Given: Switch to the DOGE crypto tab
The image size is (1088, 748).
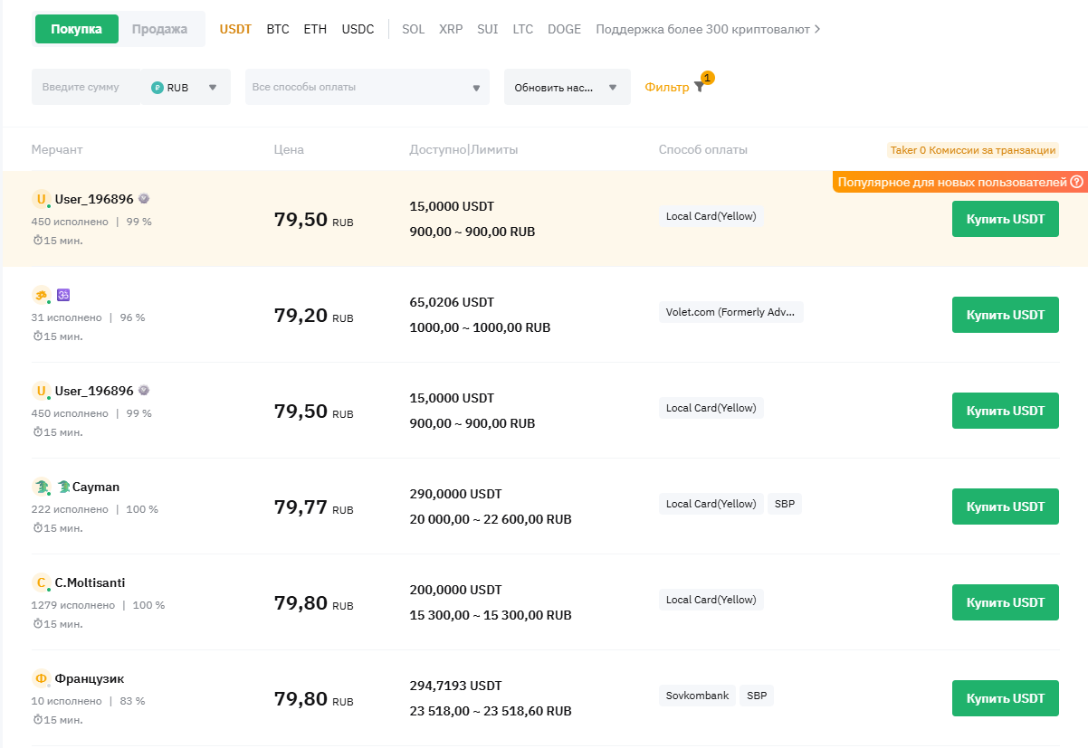Looking at the screenshot, I should tap(564, 29).
